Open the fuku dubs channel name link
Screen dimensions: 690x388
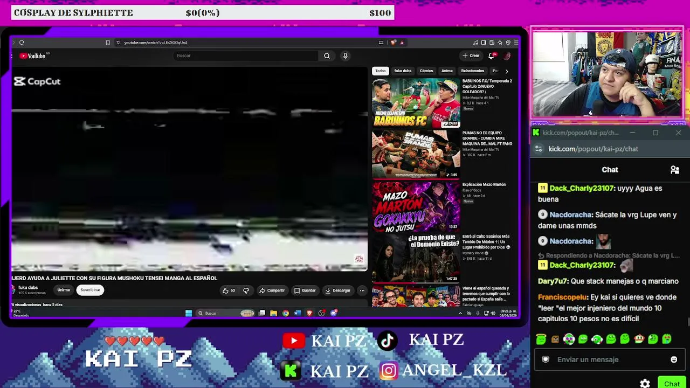click(28, 288)
